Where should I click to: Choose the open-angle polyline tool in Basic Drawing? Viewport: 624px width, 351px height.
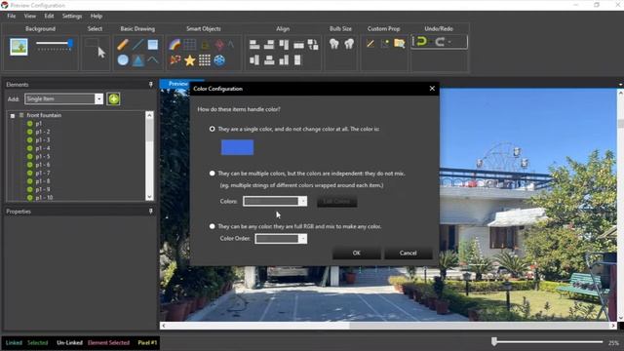tap(152, 60)
